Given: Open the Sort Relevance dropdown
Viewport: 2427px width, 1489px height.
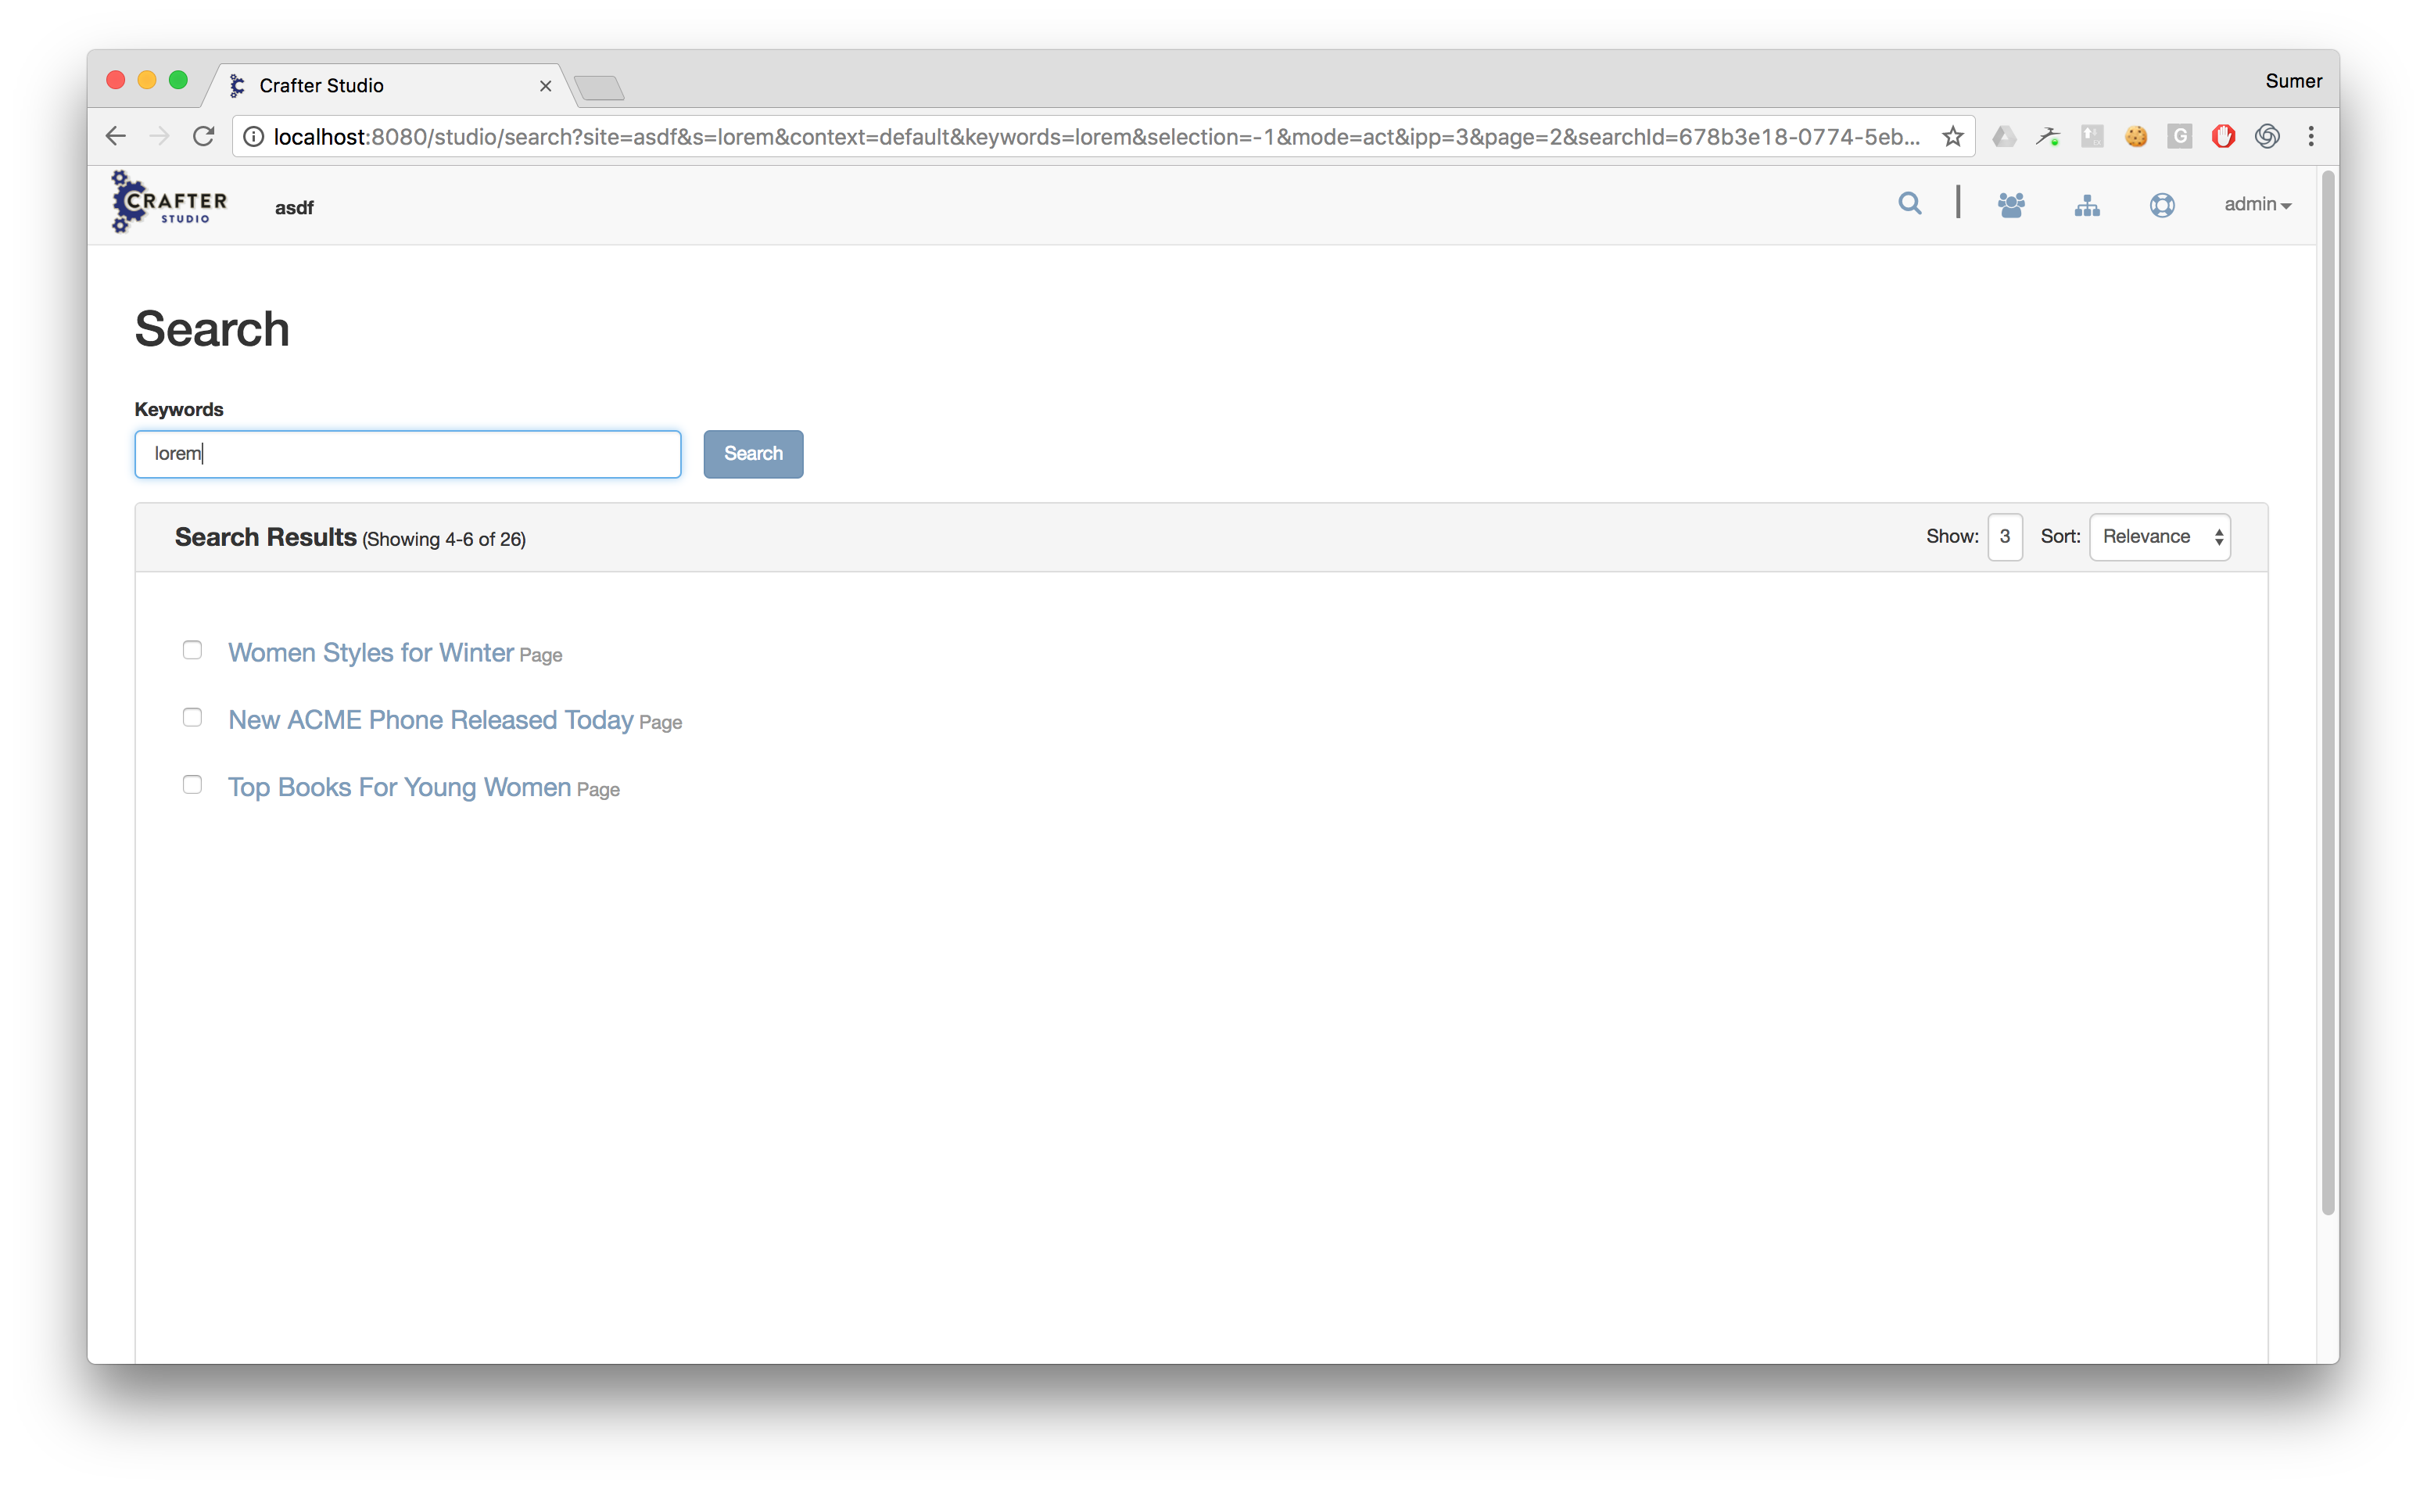Looking at the screenshot, I should [2159, 537].
